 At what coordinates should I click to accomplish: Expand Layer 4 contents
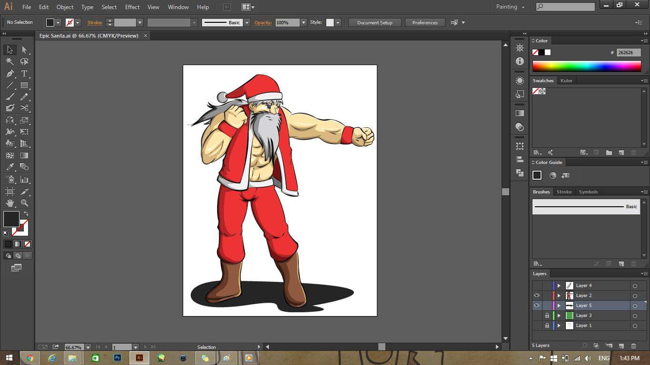click(x=559, y=286)
